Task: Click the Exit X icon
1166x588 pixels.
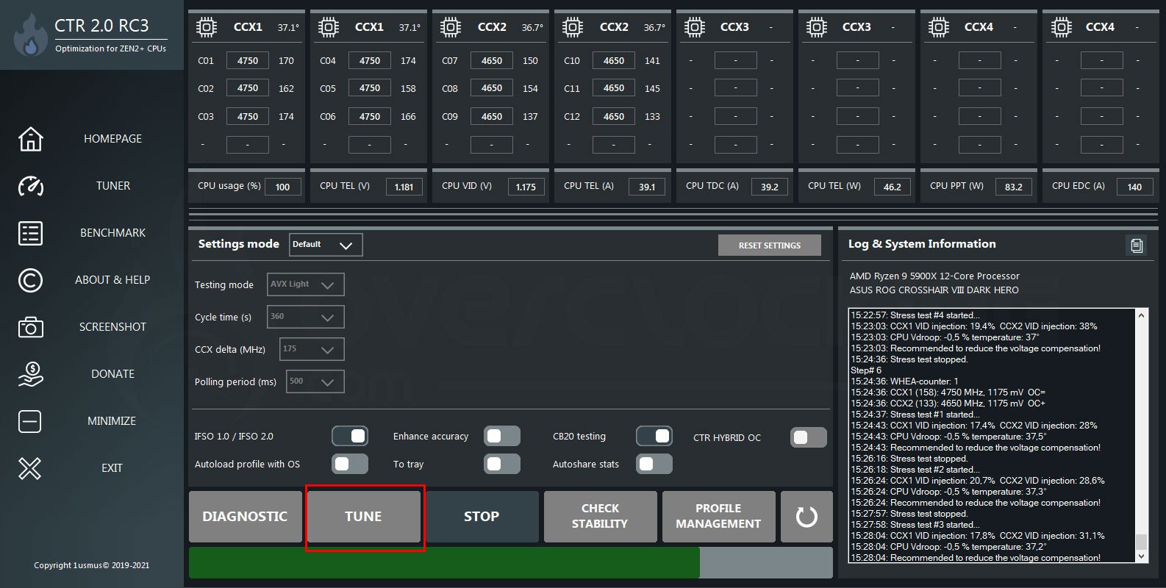Action: coord(30,468)
